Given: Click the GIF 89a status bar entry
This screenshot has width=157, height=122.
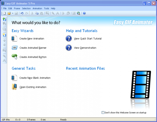Looking at the screenshot, I should point(5,120).
